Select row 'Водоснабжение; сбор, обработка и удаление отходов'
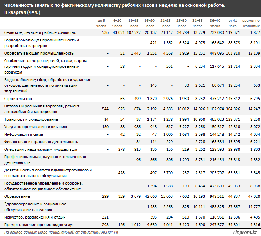 pos(131,85)
